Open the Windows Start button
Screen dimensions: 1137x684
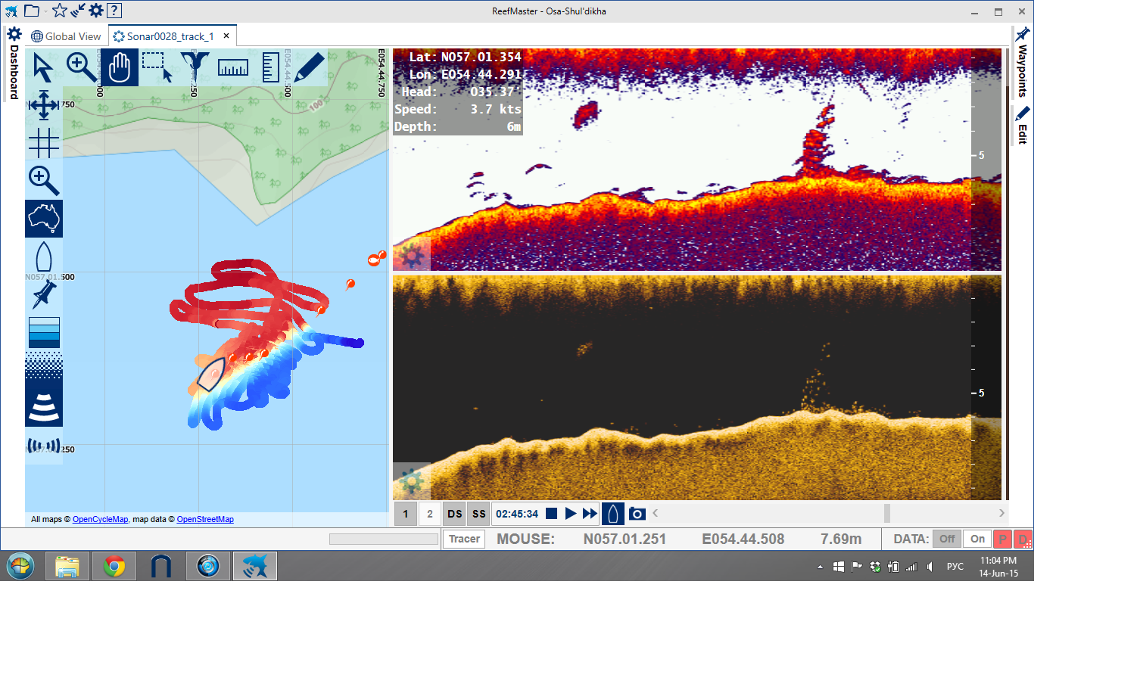(20, 566)
